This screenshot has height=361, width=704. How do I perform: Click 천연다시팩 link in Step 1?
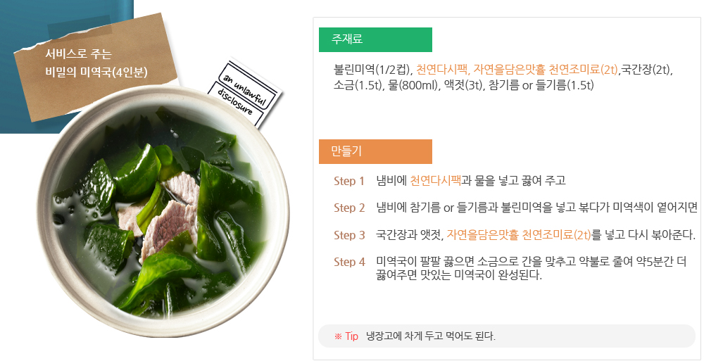pyautogui.click(x=435, y=181)
